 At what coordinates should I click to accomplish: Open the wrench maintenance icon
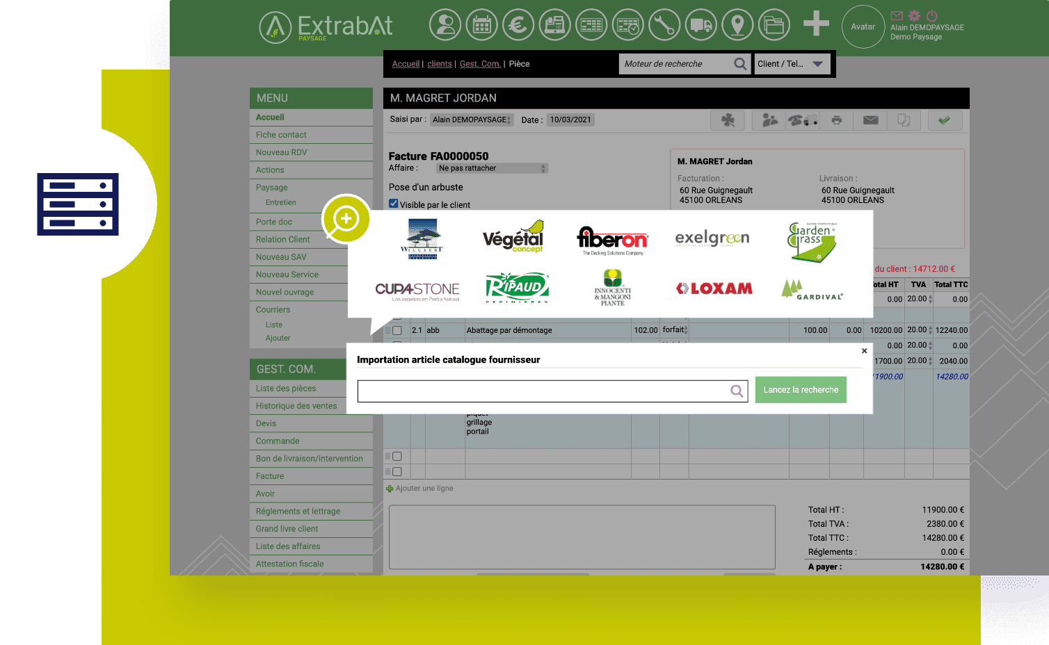(x=664, y=24)
